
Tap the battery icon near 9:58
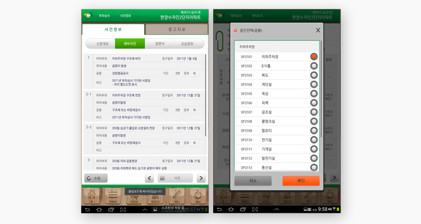(x=338, y=209)
